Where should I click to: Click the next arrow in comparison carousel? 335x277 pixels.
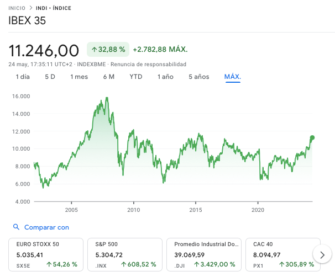tap(322, 254)
